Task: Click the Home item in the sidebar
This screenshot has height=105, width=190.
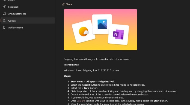Action: (28, 1)
